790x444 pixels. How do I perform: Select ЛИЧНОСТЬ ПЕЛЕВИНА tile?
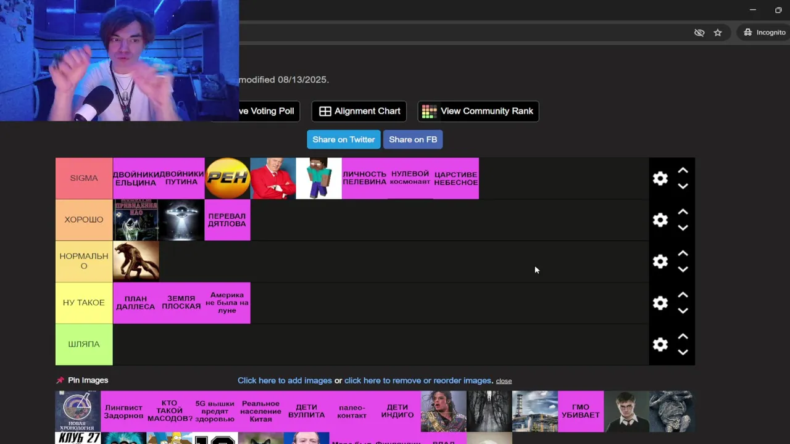364,178
